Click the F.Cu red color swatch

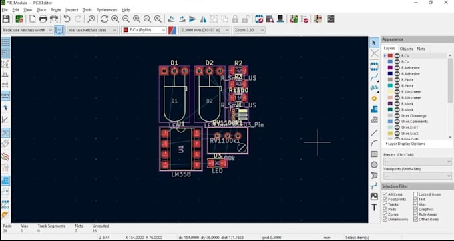(x=390, y=56)
